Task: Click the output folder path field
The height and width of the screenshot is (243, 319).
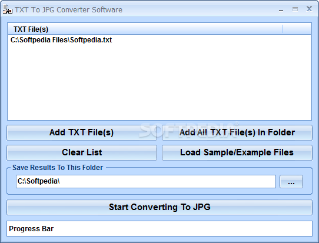Action: point(146,181)
